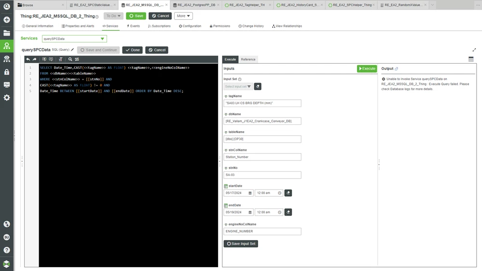
Task: Click the ThingWorx logo icon at sidebar bottom
Action: click(6, 264)
